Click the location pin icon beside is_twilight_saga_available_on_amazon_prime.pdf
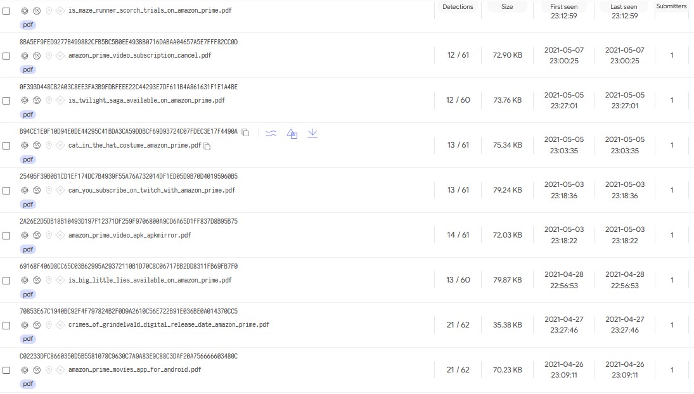Screen dimensions: 694x394 click(x=48, y=100)
